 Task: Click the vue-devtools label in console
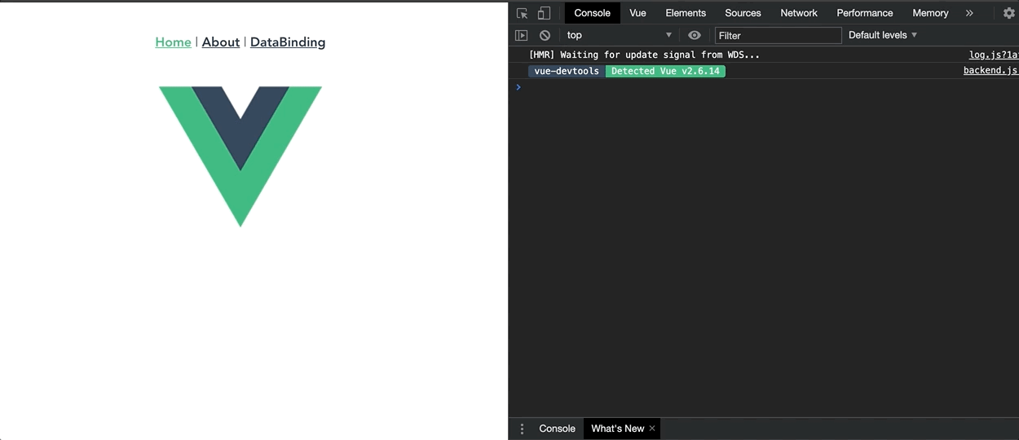567,71
